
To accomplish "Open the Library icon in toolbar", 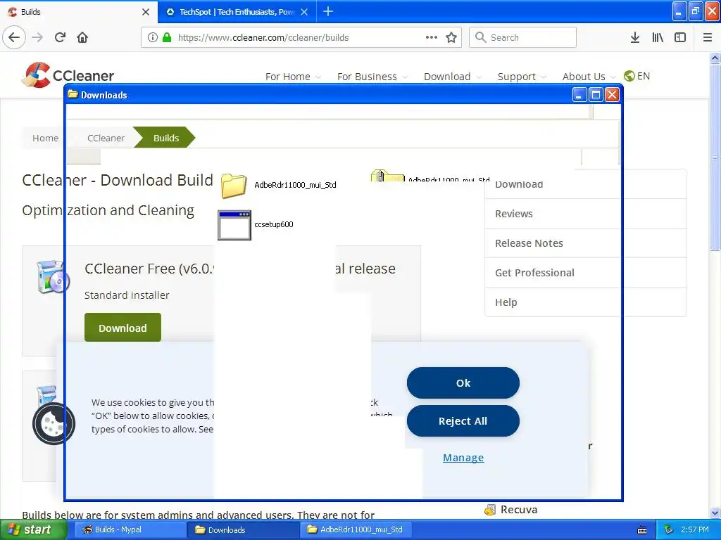I will coord(658,37).
